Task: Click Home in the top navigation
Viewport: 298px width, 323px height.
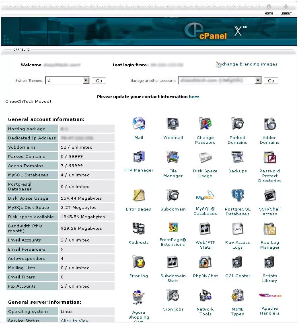Action: pos(269,9)
